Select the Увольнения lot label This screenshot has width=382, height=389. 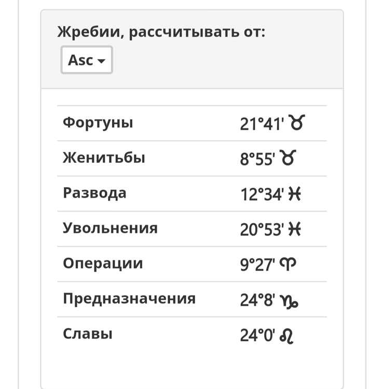(x=110, y=228)
